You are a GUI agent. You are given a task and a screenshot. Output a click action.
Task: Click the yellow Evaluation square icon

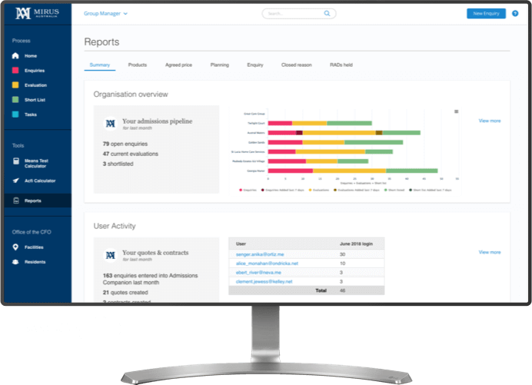pyautogui.click(x=15, y=85)
